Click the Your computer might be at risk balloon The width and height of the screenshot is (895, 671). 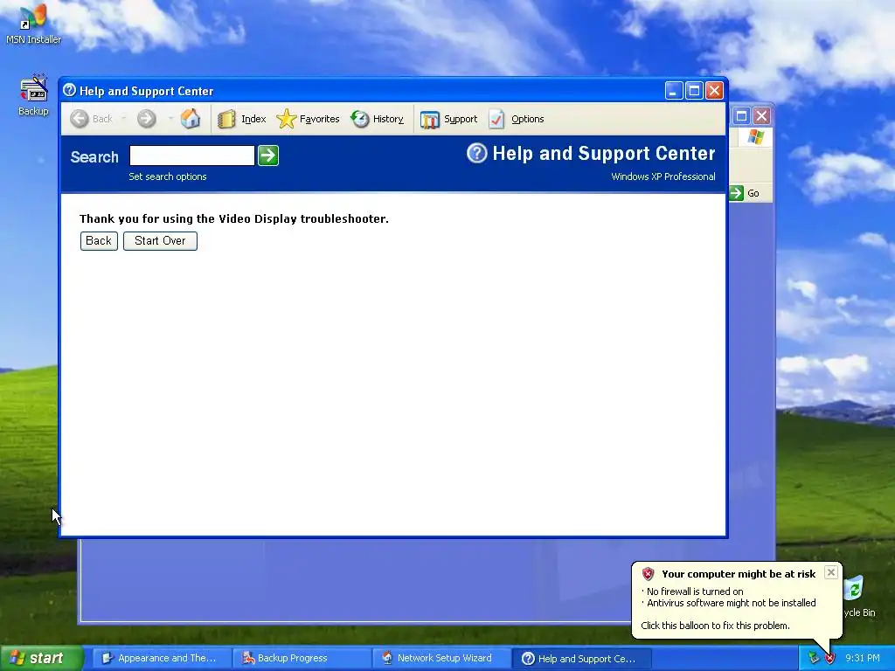tap(736, 599)
